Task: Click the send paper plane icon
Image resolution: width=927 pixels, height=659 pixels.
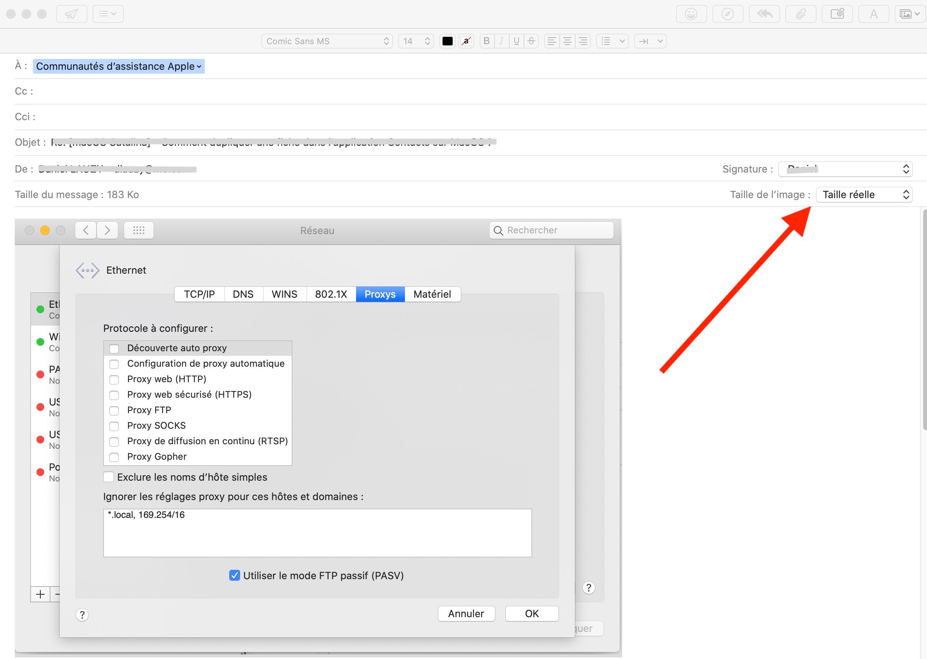Action: click(x=71, y=14)
